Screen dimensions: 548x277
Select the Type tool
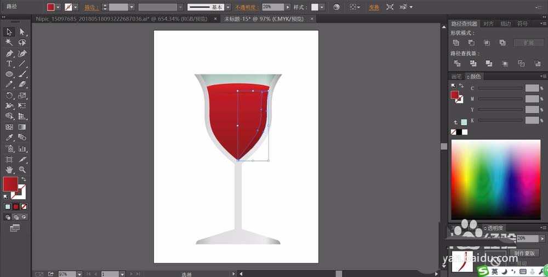[x=9, y=64]
